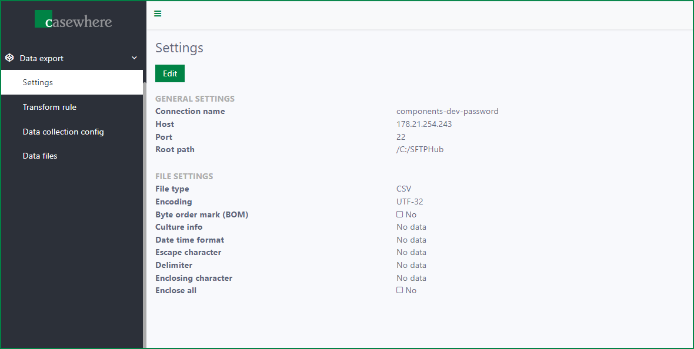Click the Settings page heading

179,48
